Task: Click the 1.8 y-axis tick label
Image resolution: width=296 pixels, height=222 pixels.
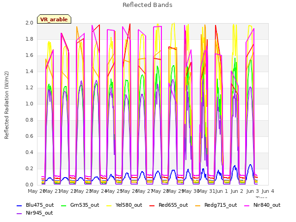Action: click(x=30, y=39)
